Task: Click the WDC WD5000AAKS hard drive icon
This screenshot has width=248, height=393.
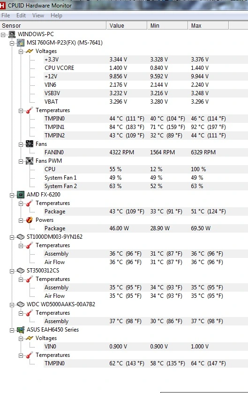Action: (21, 304)
